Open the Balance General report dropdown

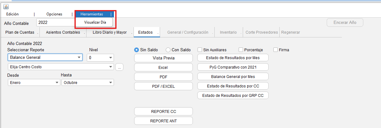click(45, 57)
